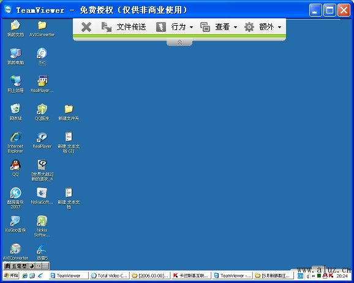The width and height of the screenshot is (354, 283).
Task: Launch Internet Explorer from quick launch
Action: (x=25, y=276)
